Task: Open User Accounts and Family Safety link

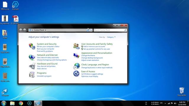Action: click(x=97, y=44)
